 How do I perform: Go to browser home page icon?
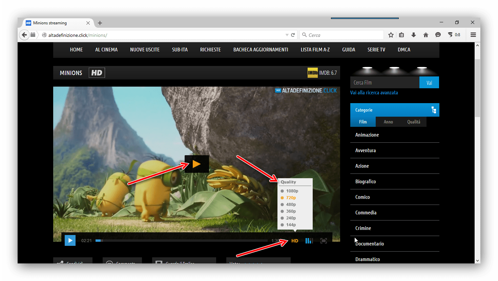coord(426,35)
